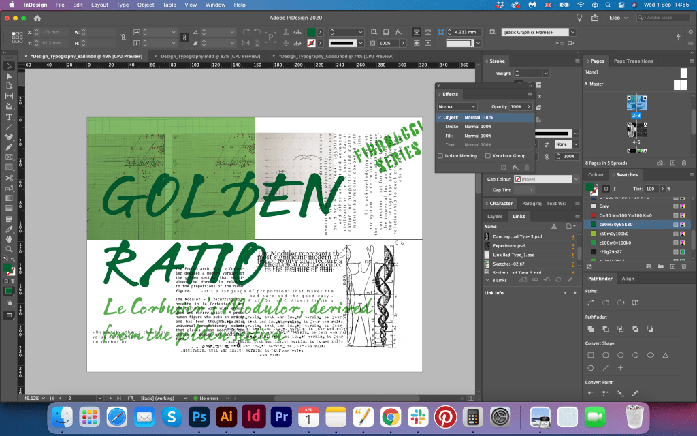Pick the Hand tool
Image resolution: width=697 pixels, height=436 pixels.
coord(10,238)
